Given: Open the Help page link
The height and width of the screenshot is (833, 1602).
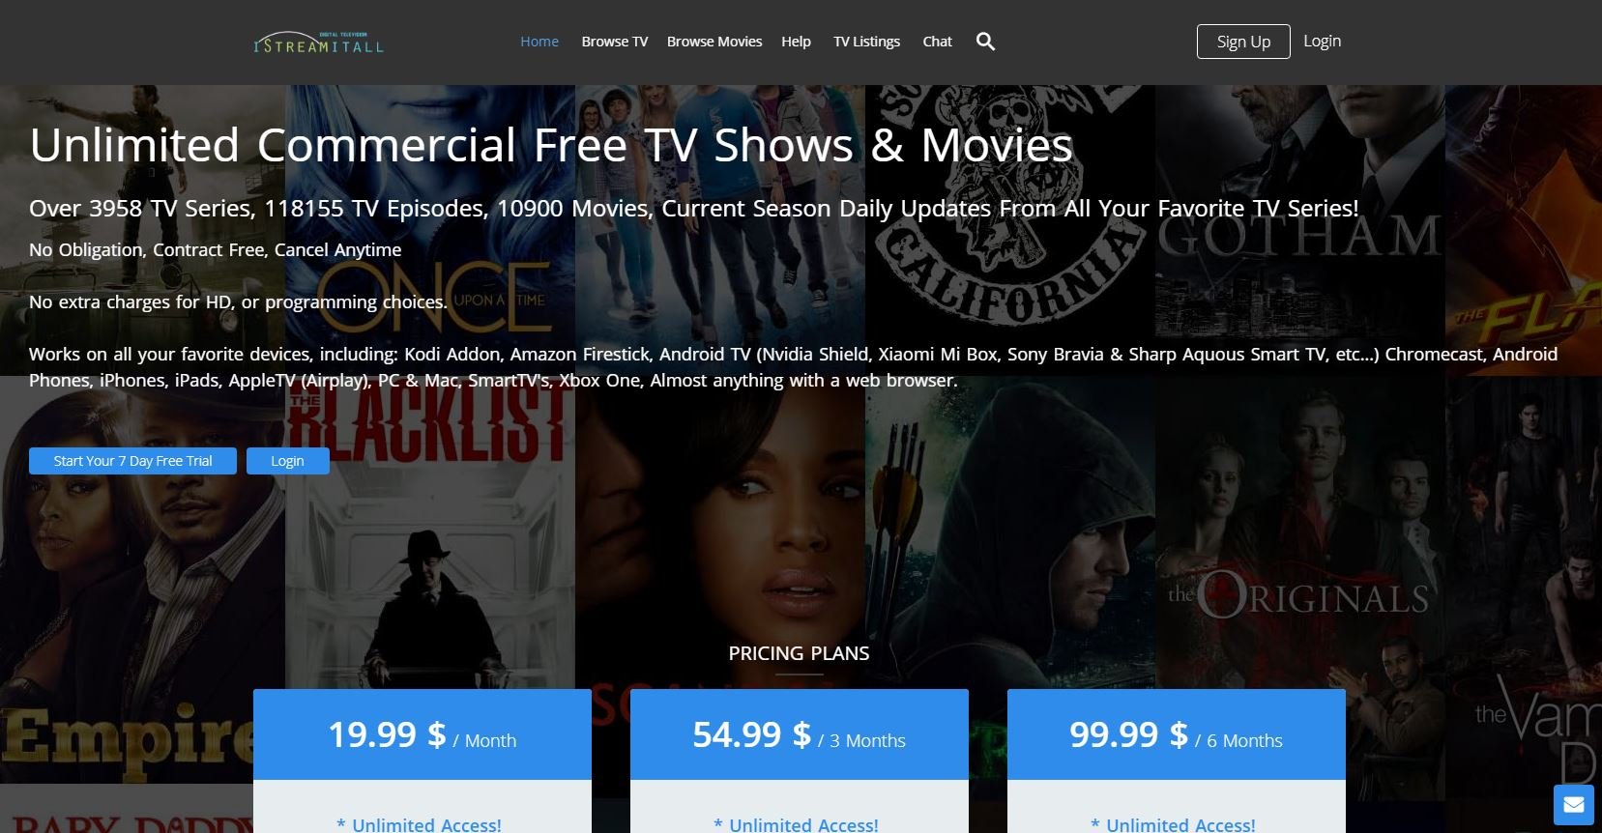Looking at the screenshot, I should 796,42.
